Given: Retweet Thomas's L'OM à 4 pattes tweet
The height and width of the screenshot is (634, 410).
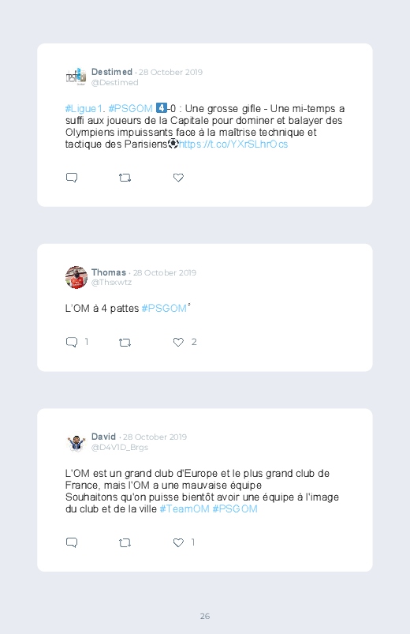Looking at the screenshot, I should pos(125,343).
